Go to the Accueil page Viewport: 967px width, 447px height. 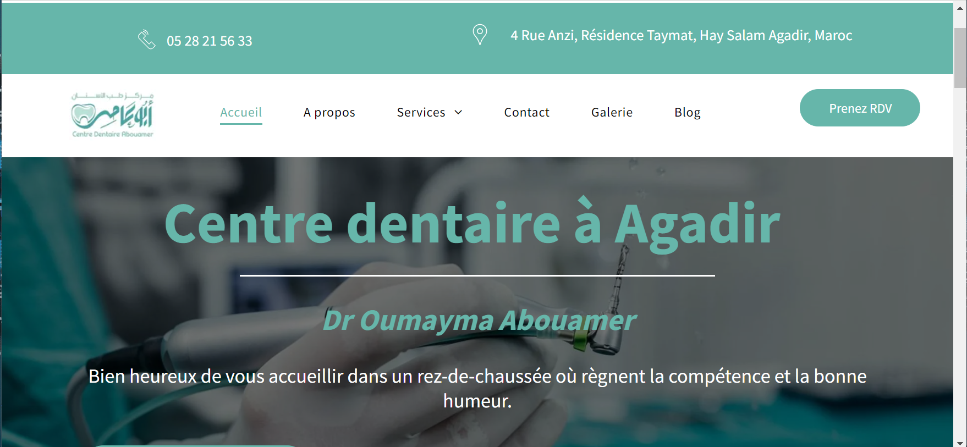click(241, 112)
